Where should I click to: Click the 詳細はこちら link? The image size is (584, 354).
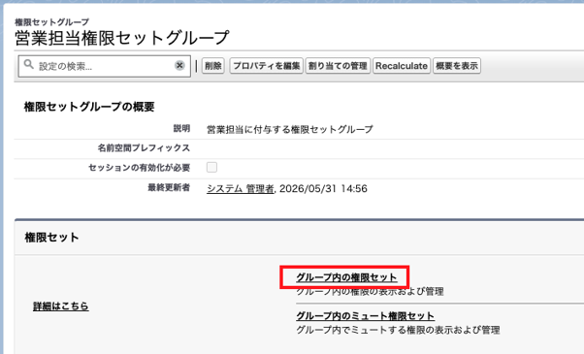tap(61, 306)
